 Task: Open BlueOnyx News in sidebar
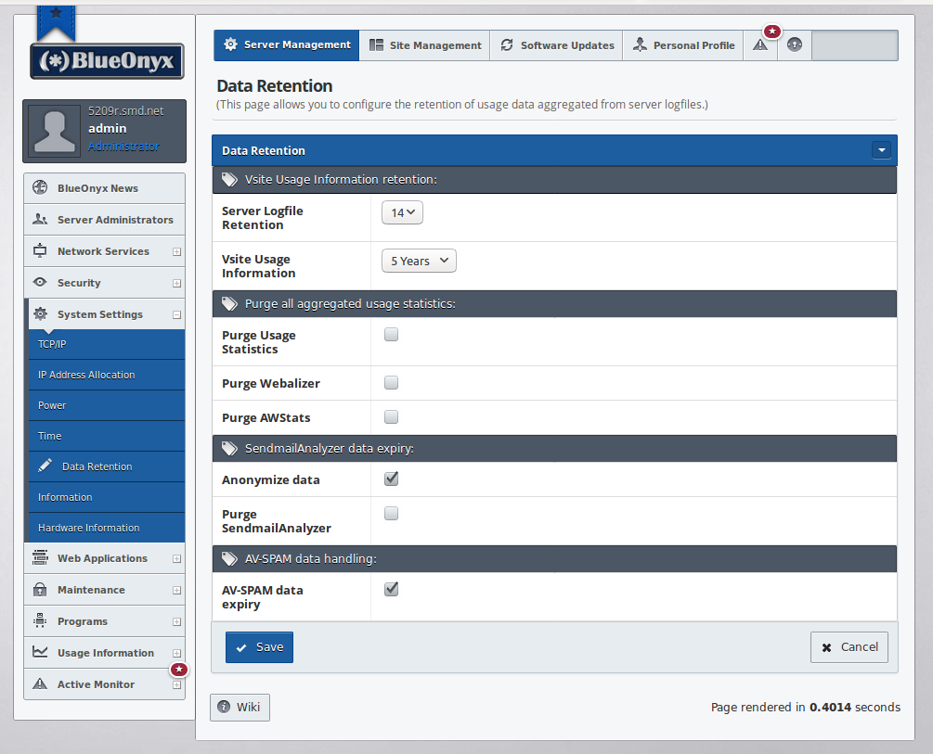(x=104, y=188)
